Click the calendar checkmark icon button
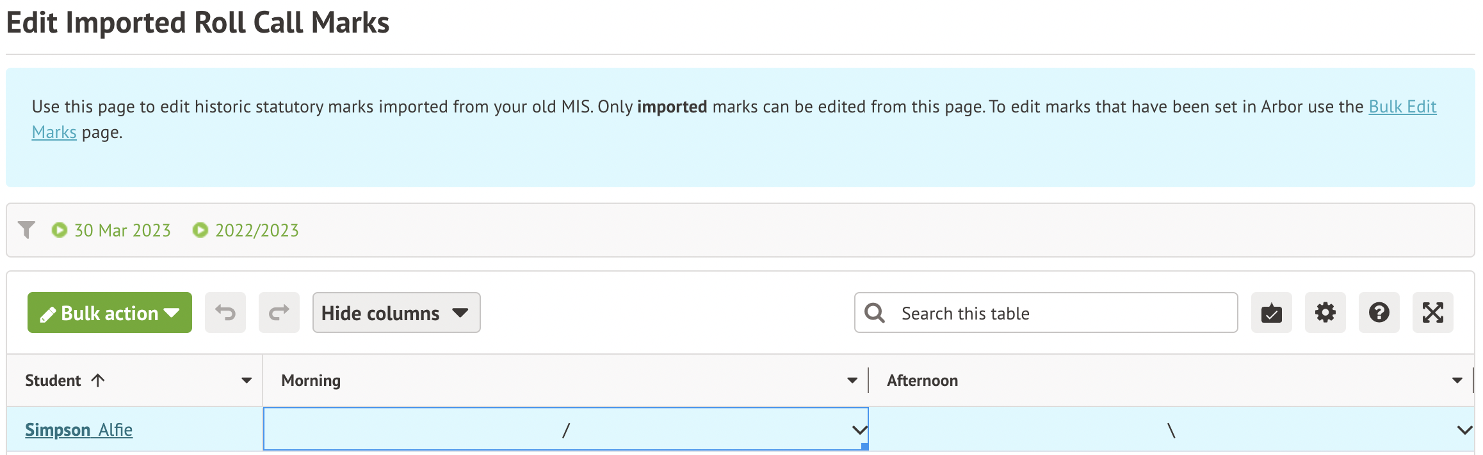 click(x=1271, y=312)
